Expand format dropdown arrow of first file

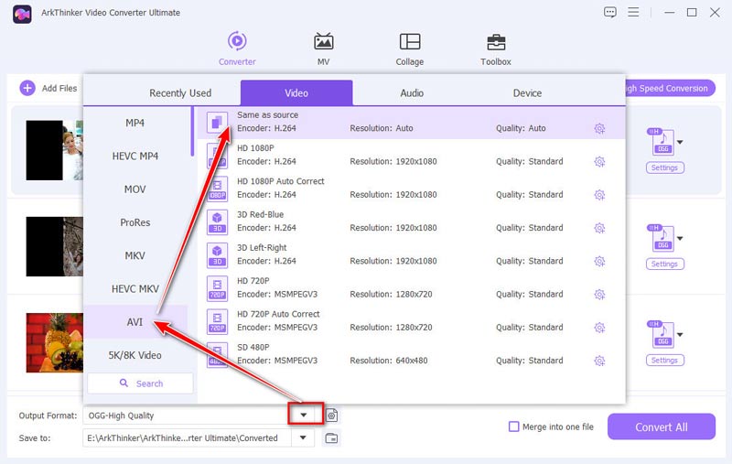pos(680,143)
